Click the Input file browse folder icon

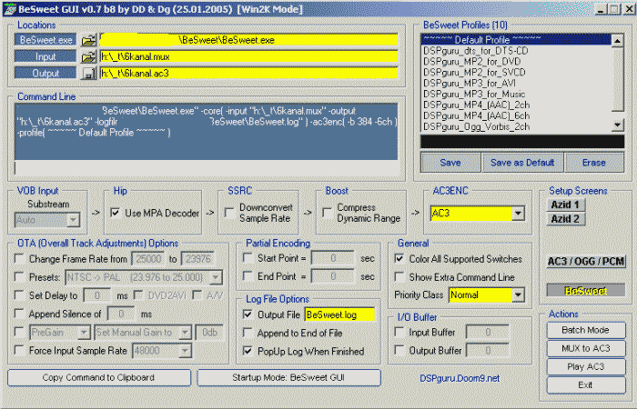pos(88,56)
